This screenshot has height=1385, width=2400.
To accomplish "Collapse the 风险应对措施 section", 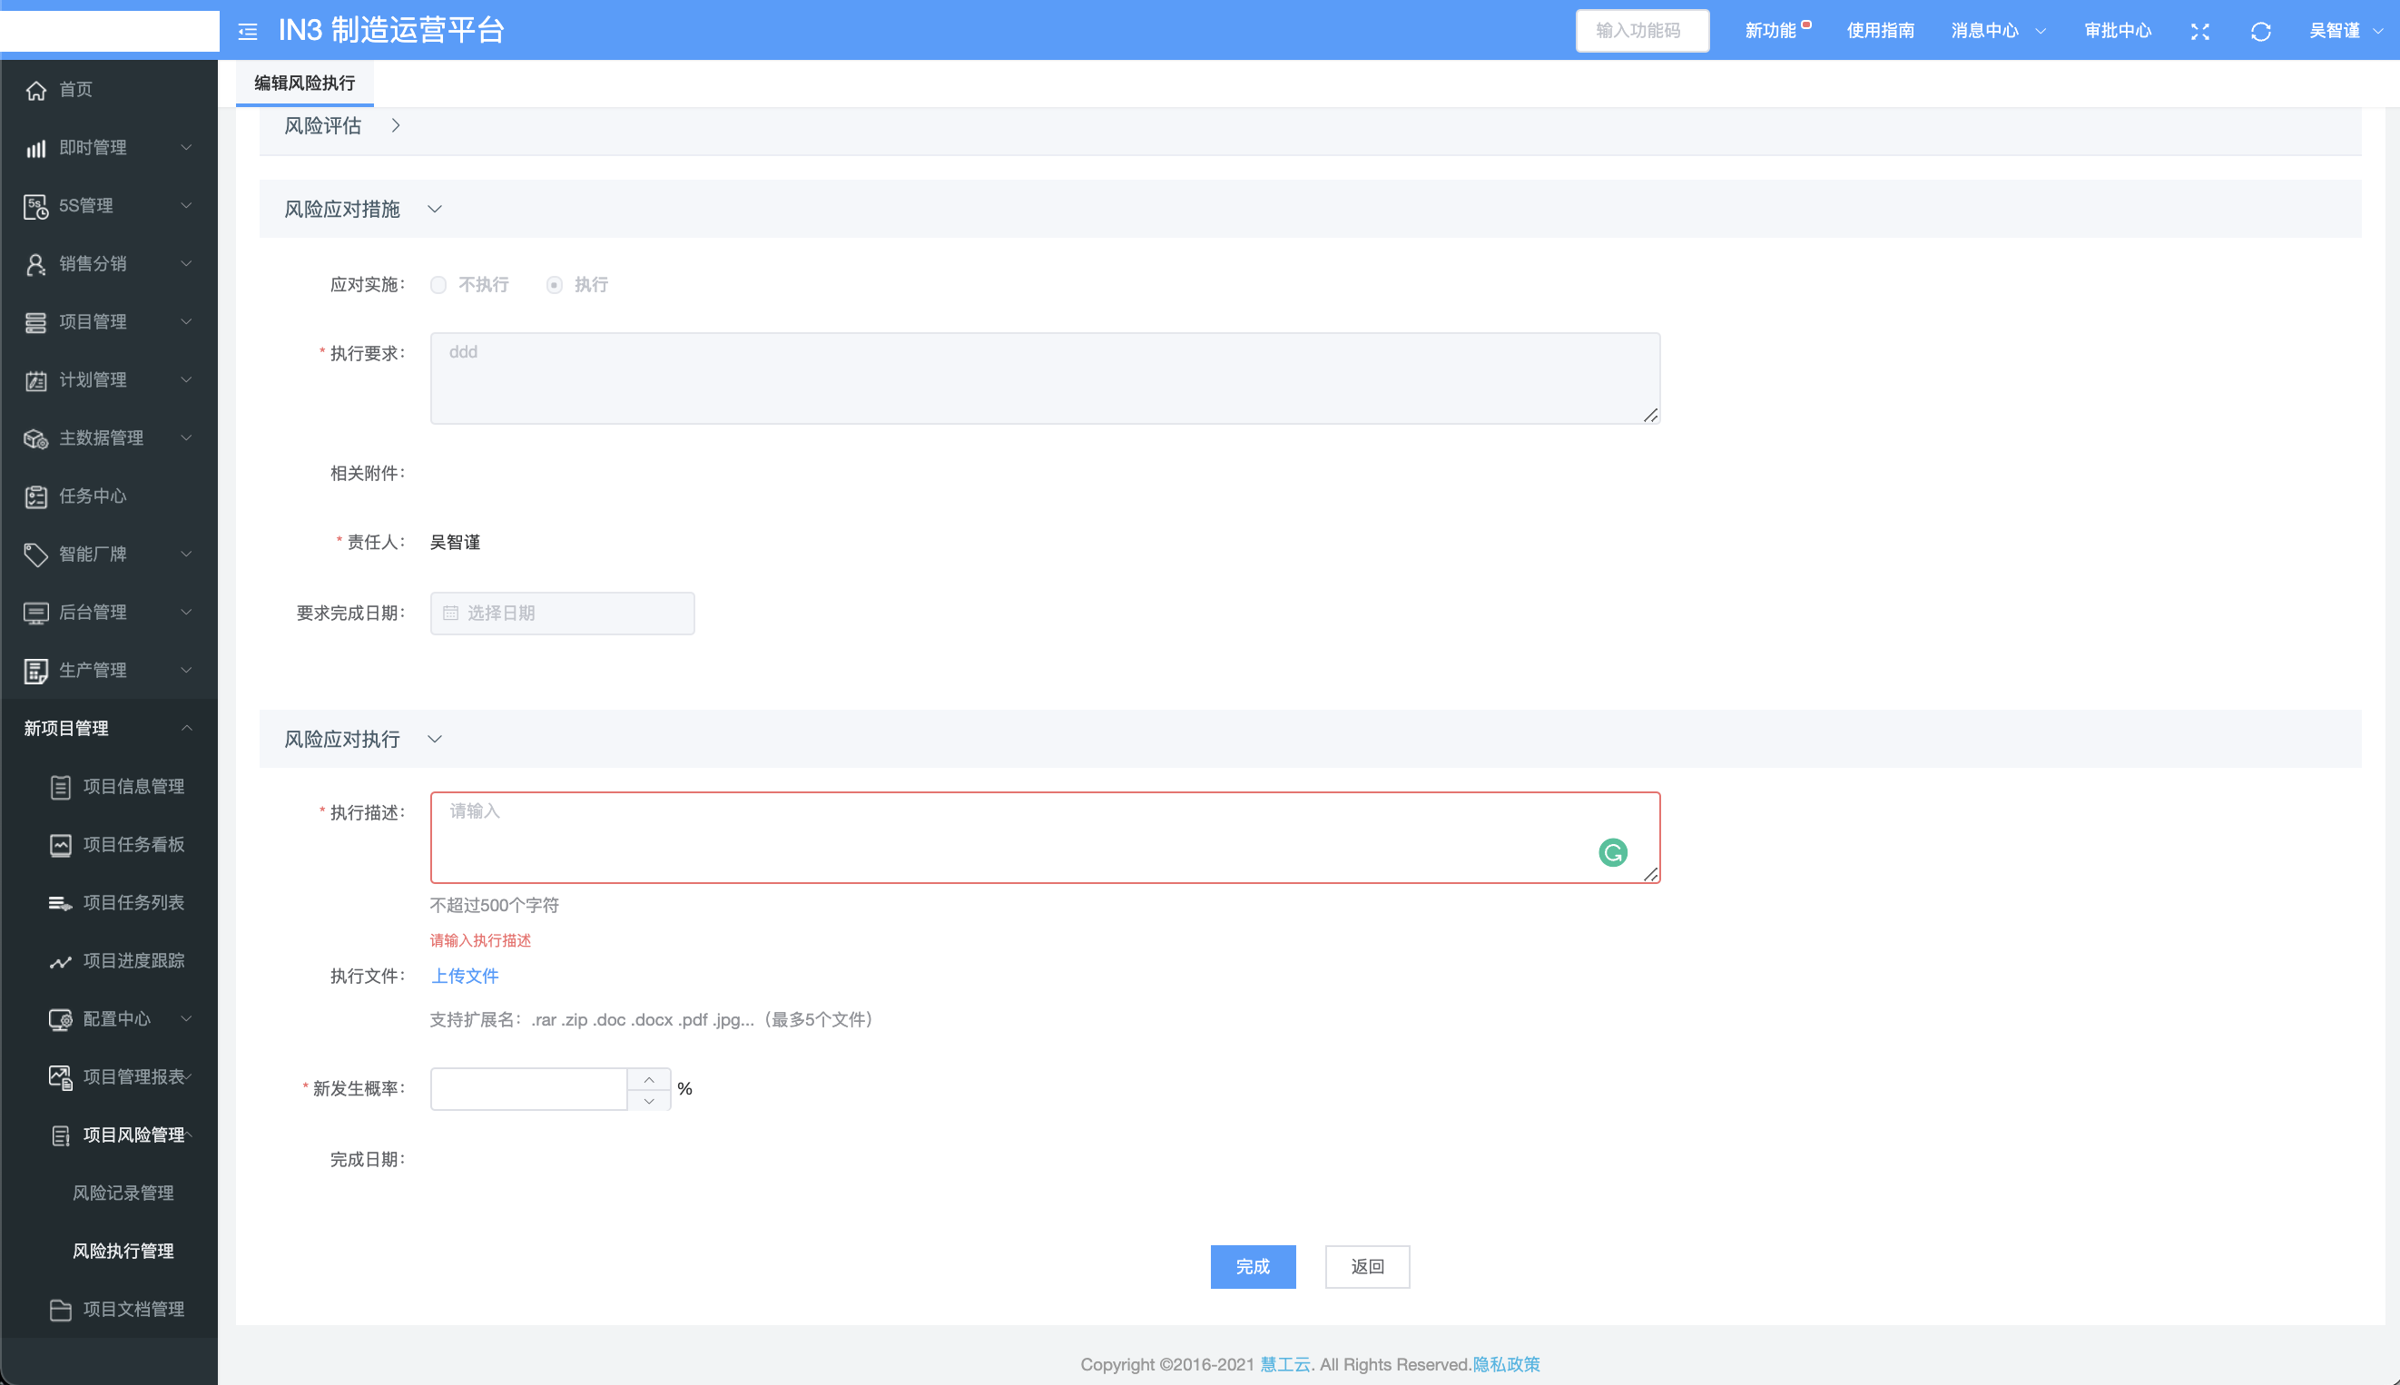I will click(x=435, y=210).
